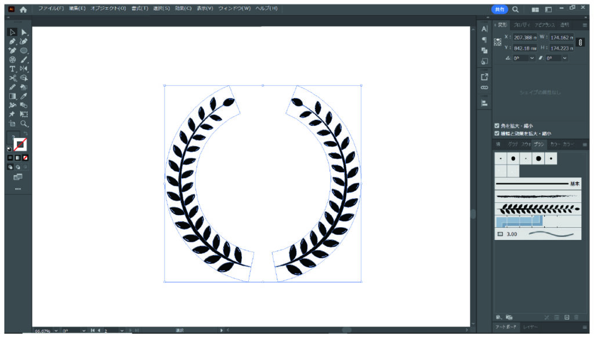The width and height of the screenshot is (594, 338).
Task: Select the Direct Selection tool
Action: (x=24, y=32)
